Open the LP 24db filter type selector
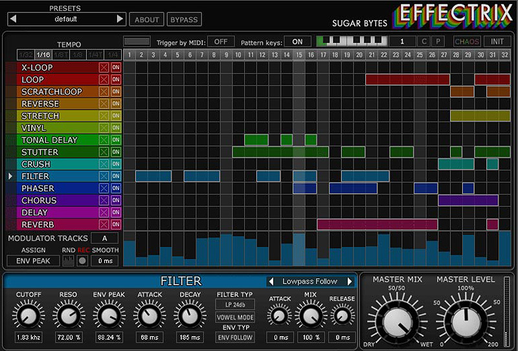This screenshot has width=518, height=351. [x=235, y=304]
